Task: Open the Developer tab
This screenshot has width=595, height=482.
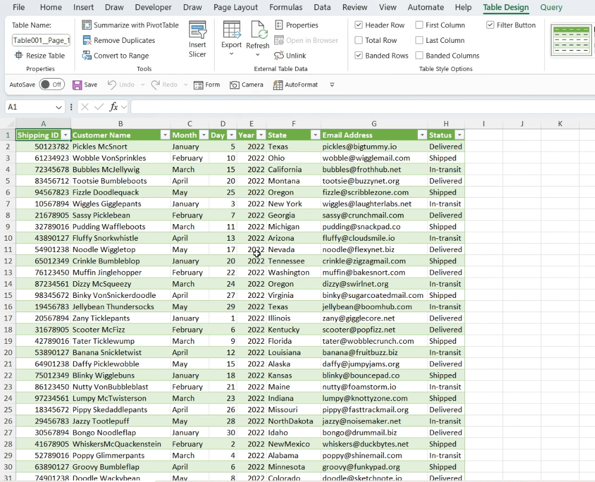Action: pyautogui.click(x=153, y=7)
